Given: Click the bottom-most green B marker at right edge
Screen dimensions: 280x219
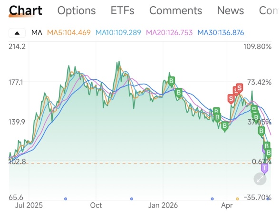Looking at the screenshot, I should point(269,153).
